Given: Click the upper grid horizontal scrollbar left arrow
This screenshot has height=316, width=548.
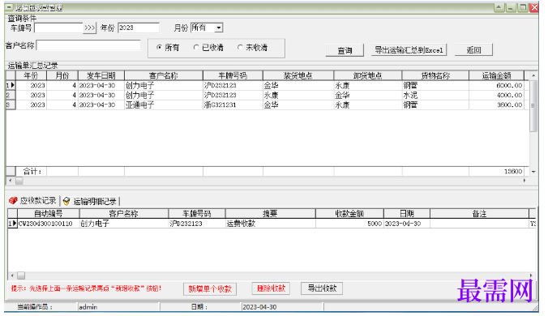Looking at the screenshot, I should (11, 181).
